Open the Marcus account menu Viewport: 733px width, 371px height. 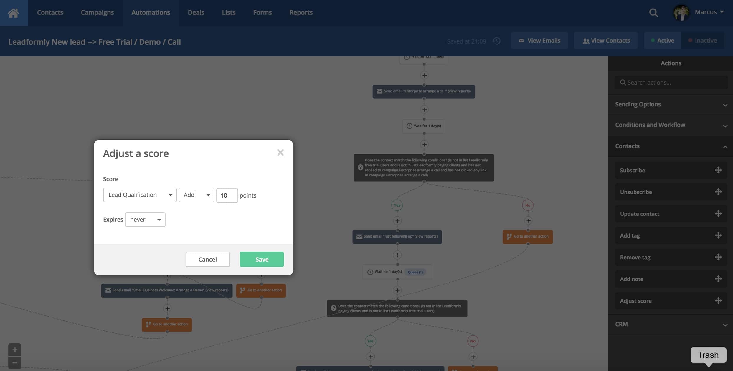pos(709,12)
